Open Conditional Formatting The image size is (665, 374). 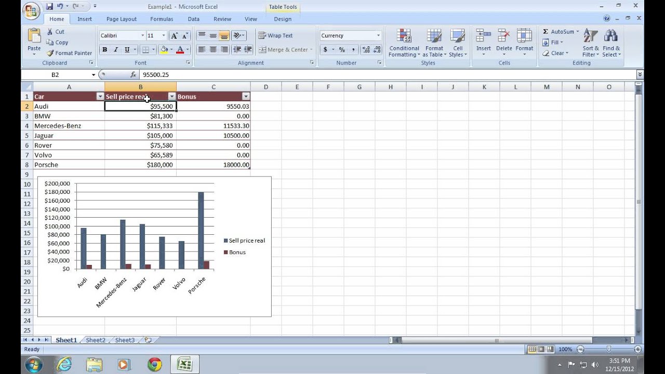click(x=404, y=43)
